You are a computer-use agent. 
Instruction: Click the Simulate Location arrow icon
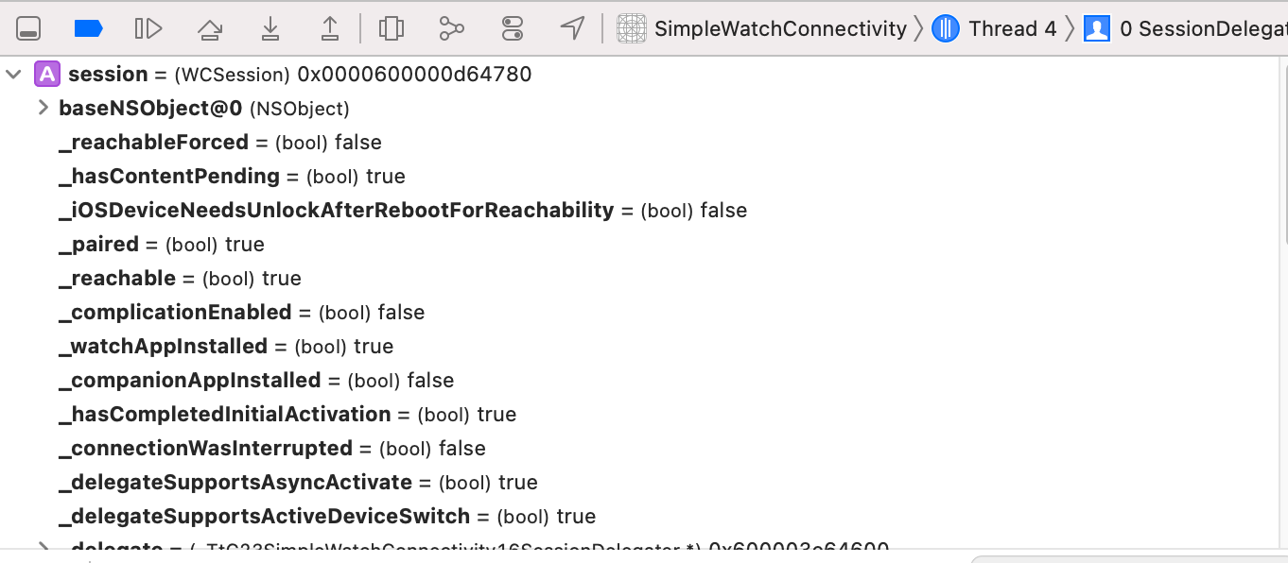point(572,29)
